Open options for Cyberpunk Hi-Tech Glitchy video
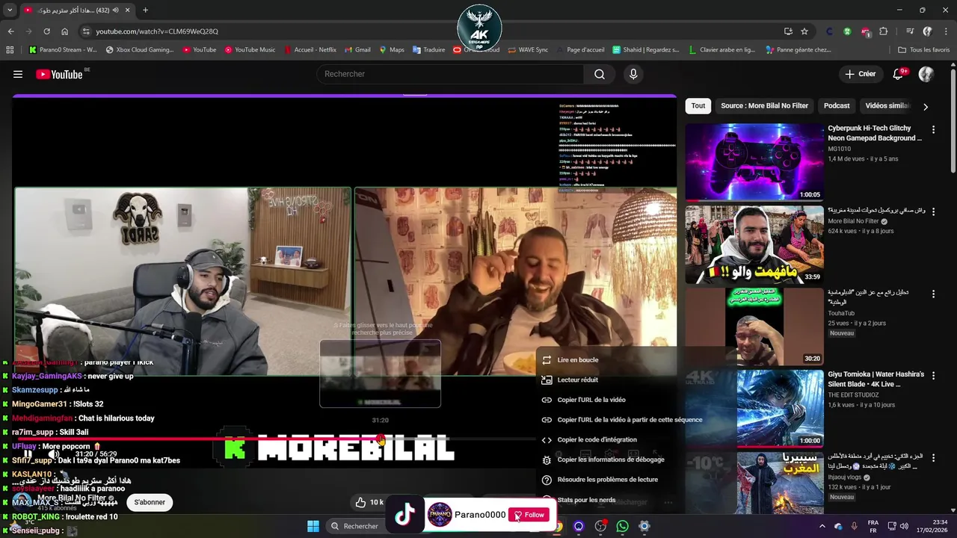This screenshot has height=538, width=957. coord(933,130)
